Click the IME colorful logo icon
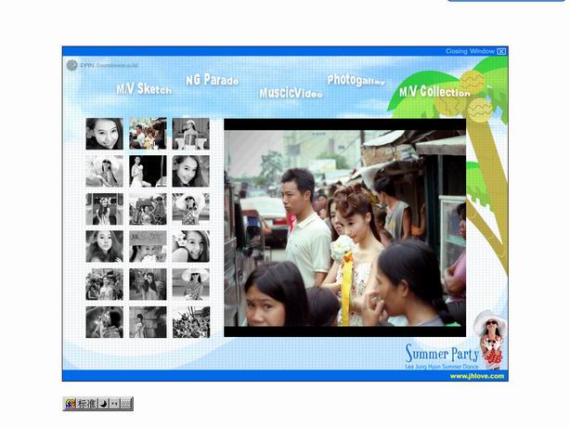570x428 pixels. pos(70,404)
